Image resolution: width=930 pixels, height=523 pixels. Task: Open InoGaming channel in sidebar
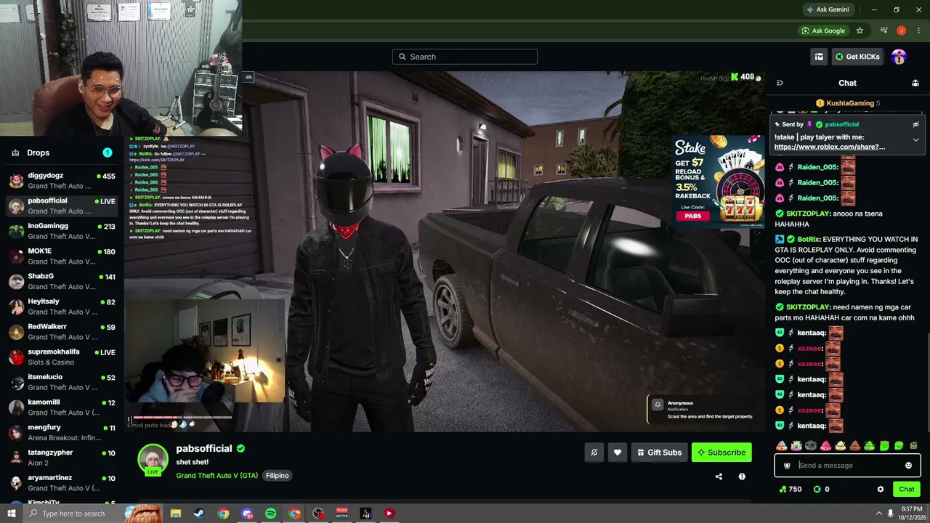(62, 231)
